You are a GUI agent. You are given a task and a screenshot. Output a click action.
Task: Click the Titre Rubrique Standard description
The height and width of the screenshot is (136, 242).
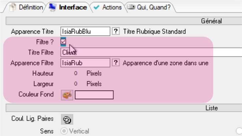click(154, 32)
